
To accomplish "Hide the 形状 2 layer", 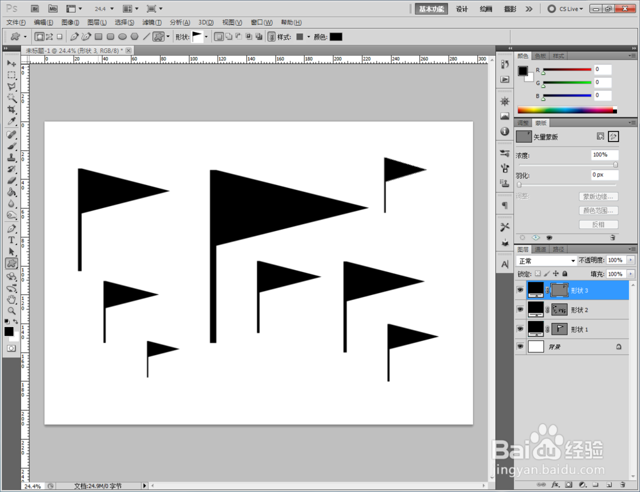I will pyautogui.click(x=520, y=310).
